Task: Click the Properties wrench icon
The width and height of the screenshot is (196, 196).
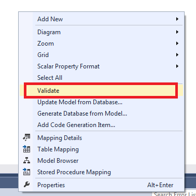Action: (x=26, y=185)
